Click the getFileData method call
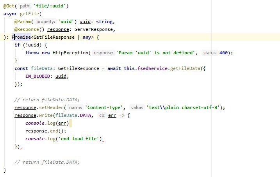Image resolution: width=280 pixels, height=177 pixels. [185, 69]
